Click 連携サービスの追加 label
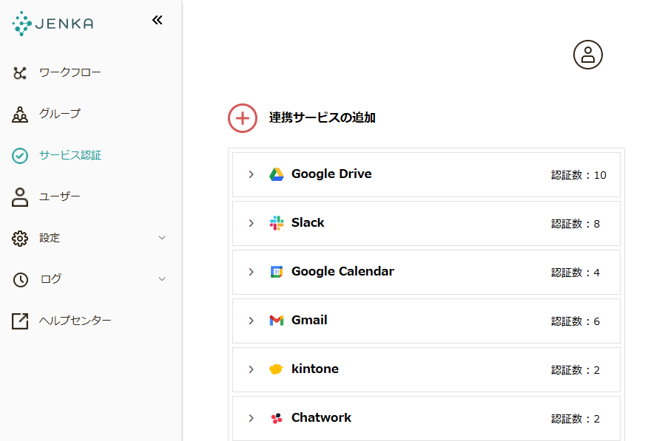Viewport: 665px width, 441px height. pyautogui.click(x=323, y=117)
